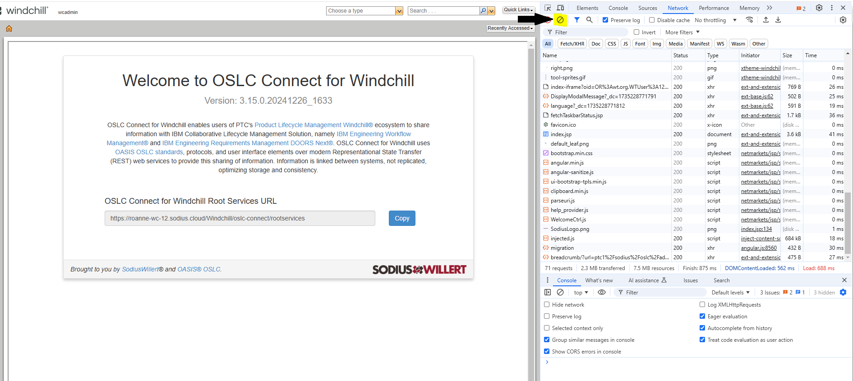Toggle the device toolbar icon
Image resolution: width=853 pixels, height=381 pixels.
[x=561, y=8]
